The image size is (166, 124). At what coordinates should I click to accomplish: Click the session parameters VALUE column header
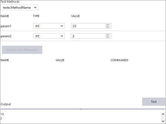point(60,60)
